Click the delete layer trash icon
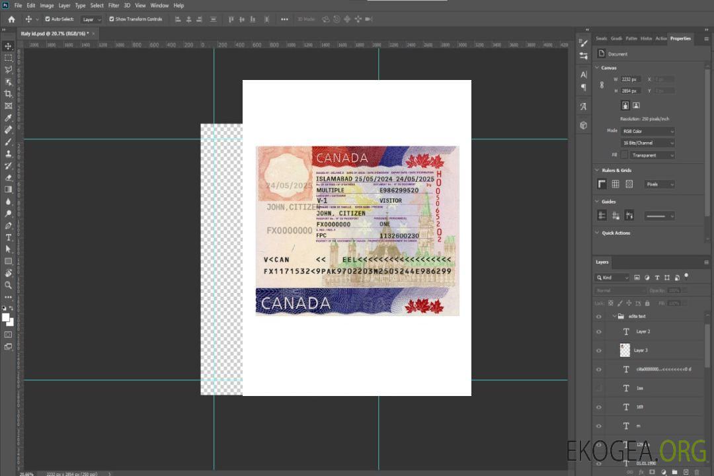The width and height of the screenshot is (714, 476). 697,472
